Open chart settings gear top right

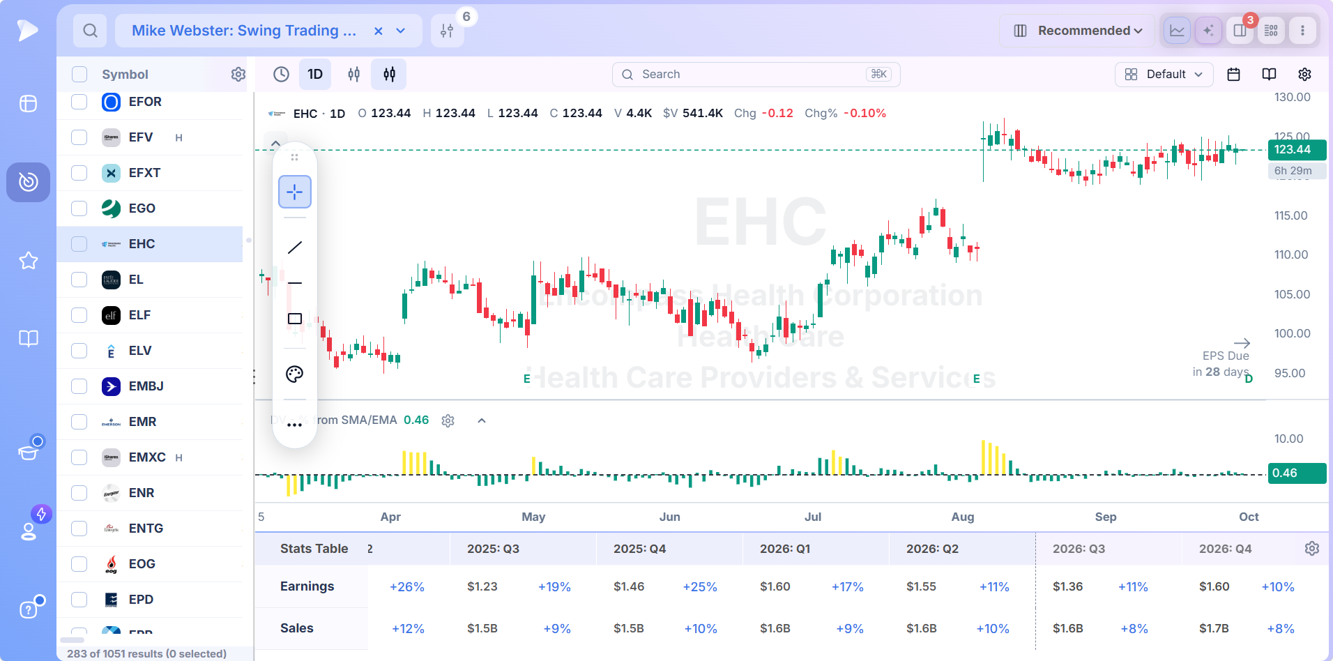pyautogui.click(x=1304, y=75)
